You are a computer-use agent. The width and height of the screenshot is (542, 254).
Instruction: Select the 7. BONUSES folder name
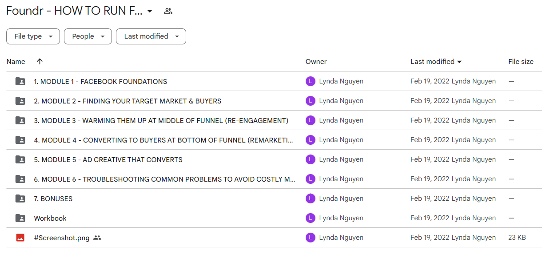pos(53,199)
